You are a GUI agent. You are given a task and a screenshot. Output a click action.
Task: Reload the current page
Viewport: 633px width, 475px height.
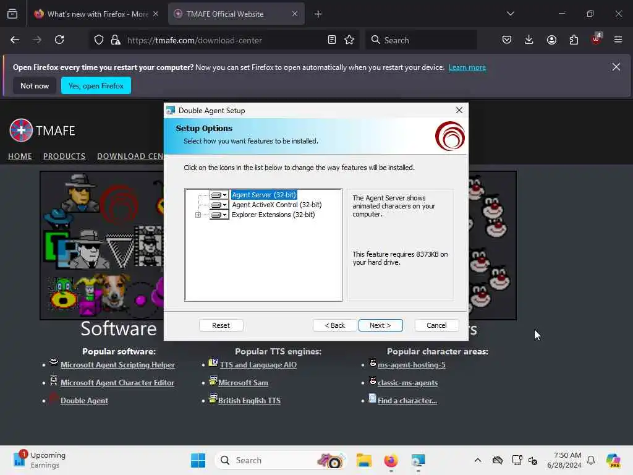click(59, 40)
